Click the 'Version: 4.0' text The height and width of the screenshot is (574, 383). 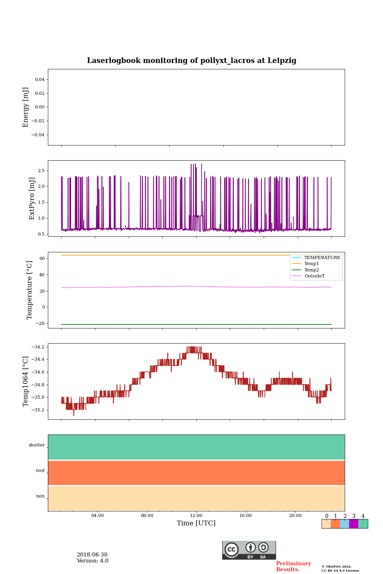pos(93,561)
